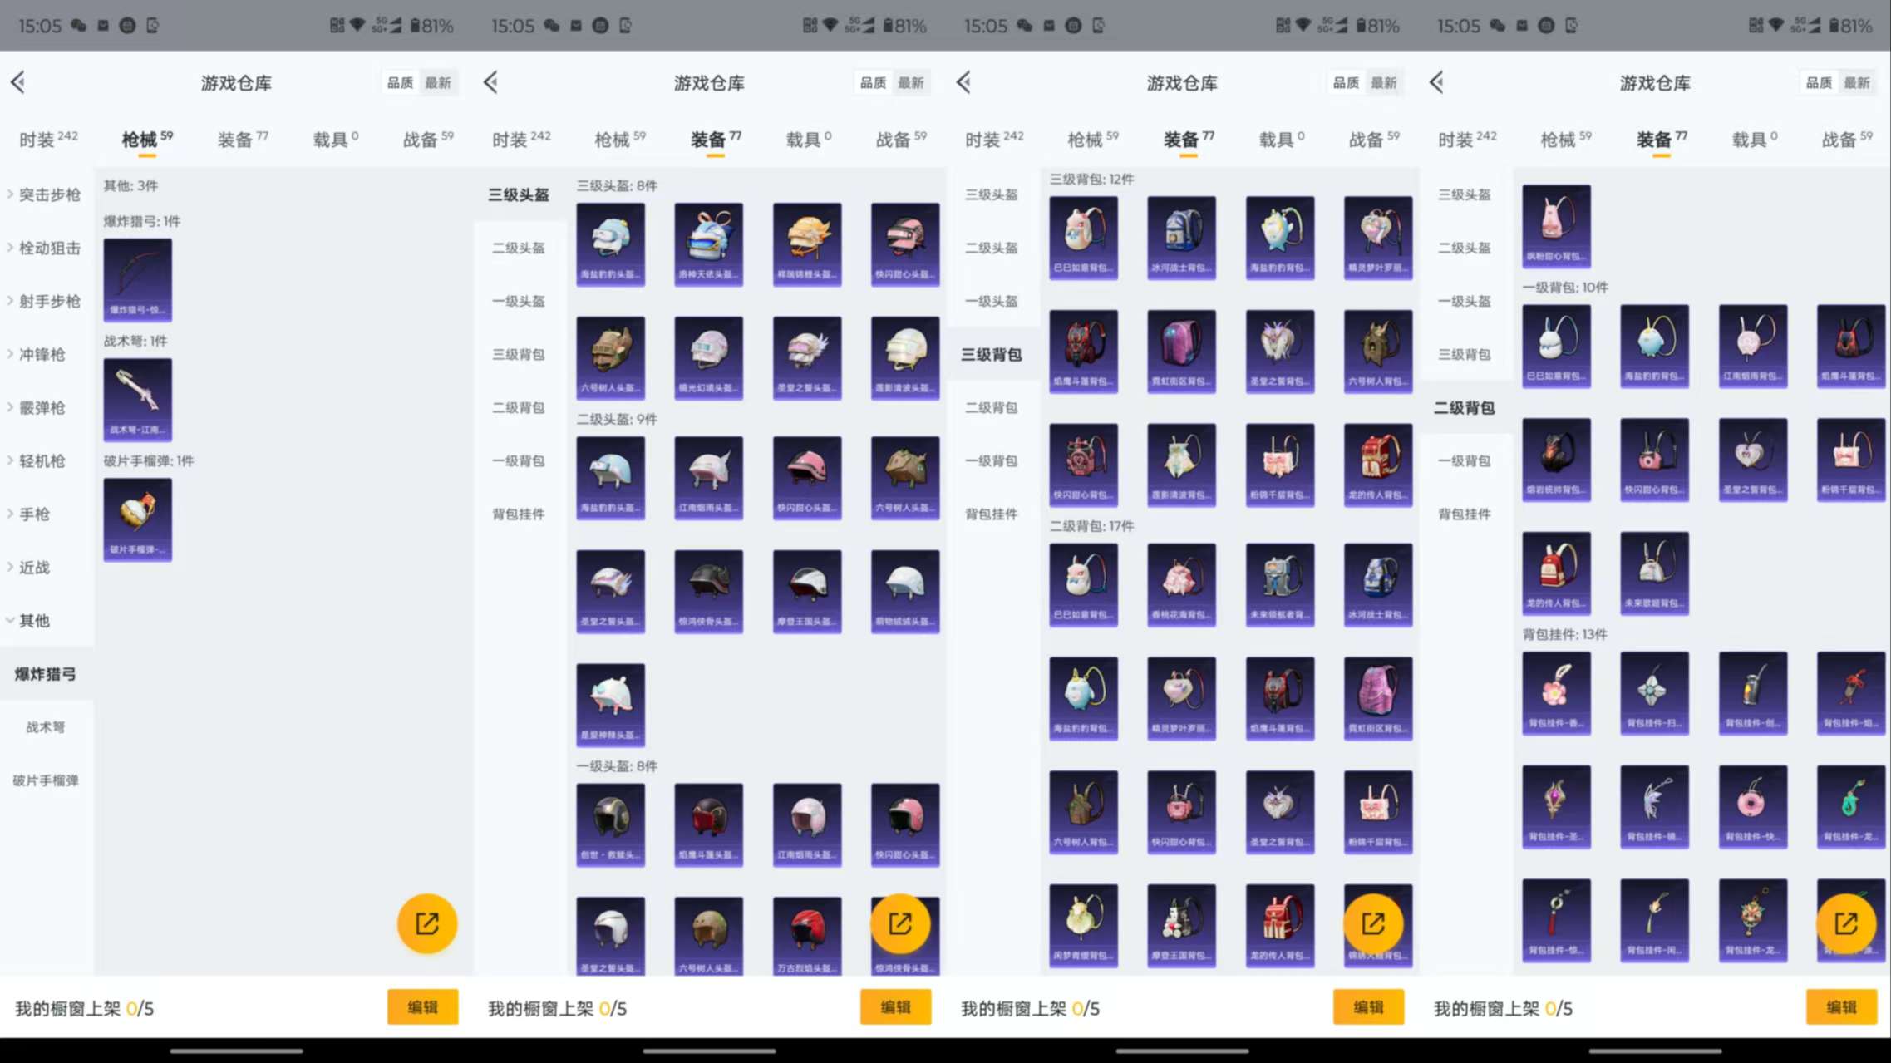Image resolution: width=1891 pixels, height=1063 pixels.
Task: Collapse the 其他 weapon category
Action: pos(33,620)
